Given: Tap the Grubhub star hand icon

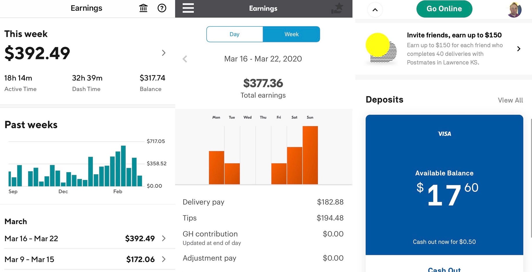Looking at the screenshot, I should tap(337, 8).
